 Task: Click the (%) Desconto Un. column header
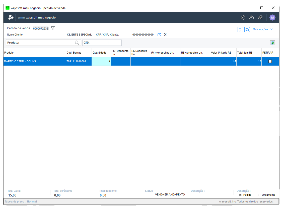click(121, 53)
